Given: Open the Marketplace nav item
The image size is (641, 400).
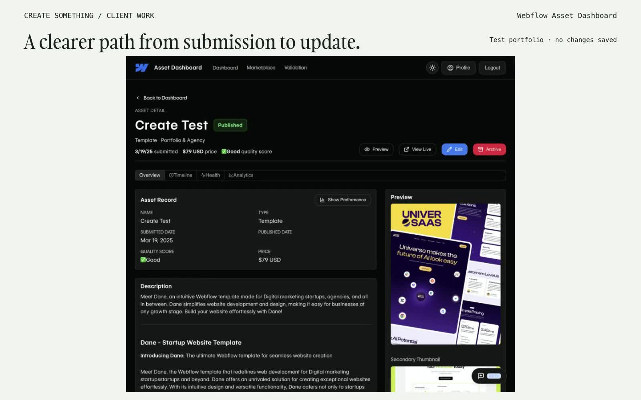Looking at the screenshot, I should [x=261, y=68].
